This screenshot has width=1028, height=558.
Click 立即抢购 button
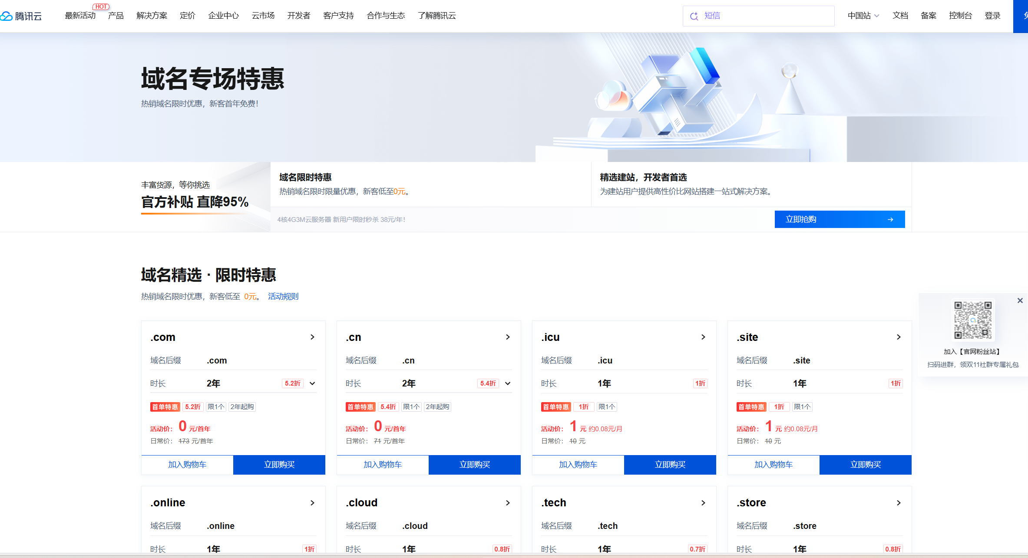click(x=839, y=219)
